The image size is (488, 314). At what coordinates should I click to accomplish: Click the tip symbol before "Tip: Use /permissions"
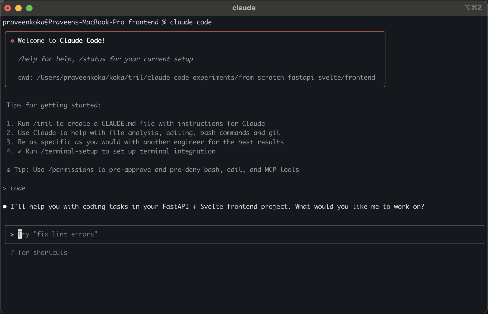[8, 170]
